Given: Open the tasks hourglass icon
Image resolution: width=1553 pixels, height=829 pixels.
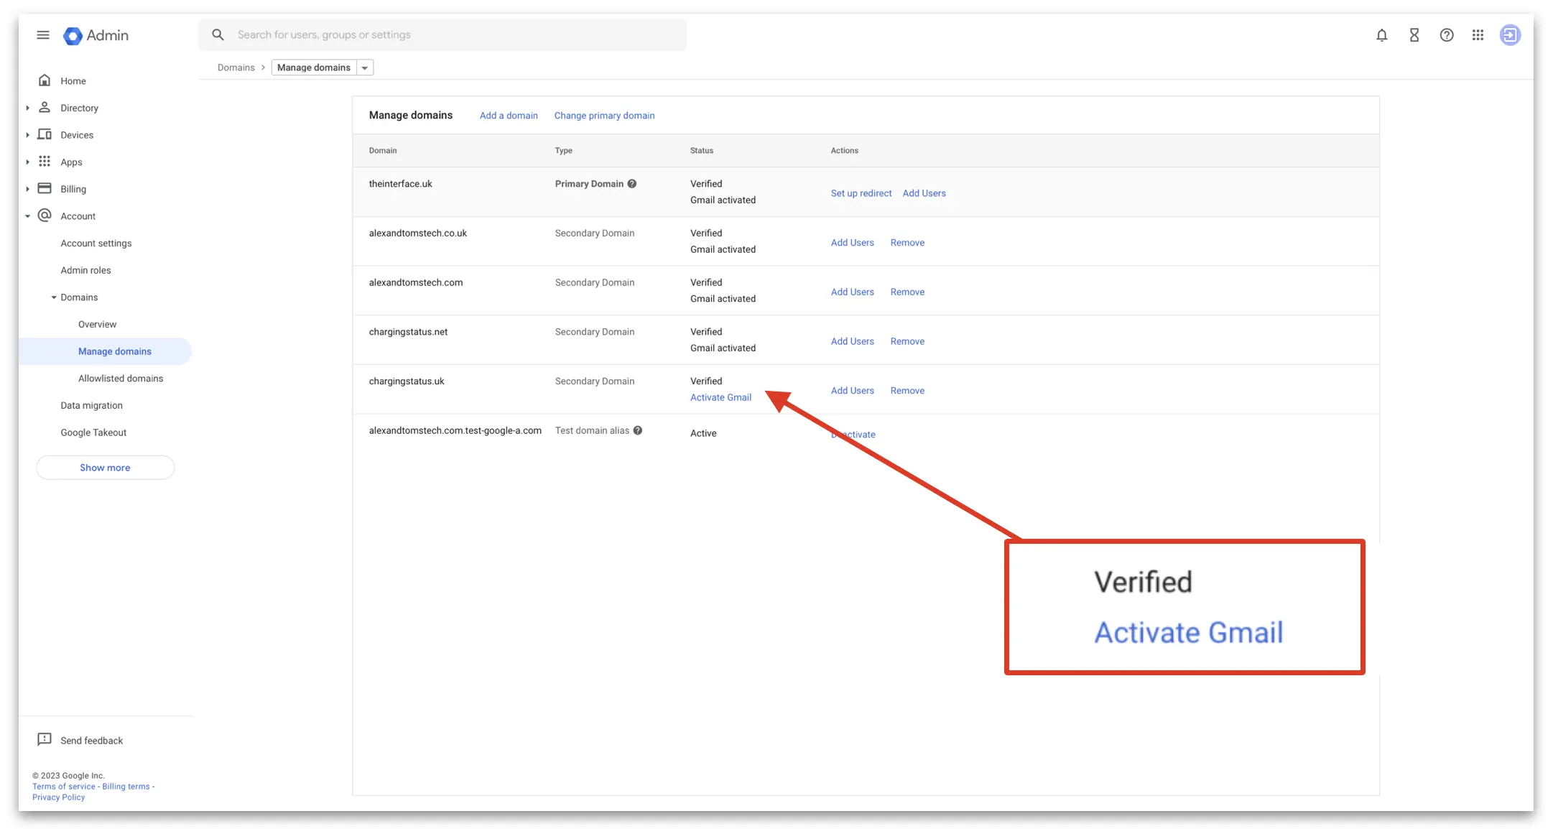Looking at the screenshot, I should 1414,35.
